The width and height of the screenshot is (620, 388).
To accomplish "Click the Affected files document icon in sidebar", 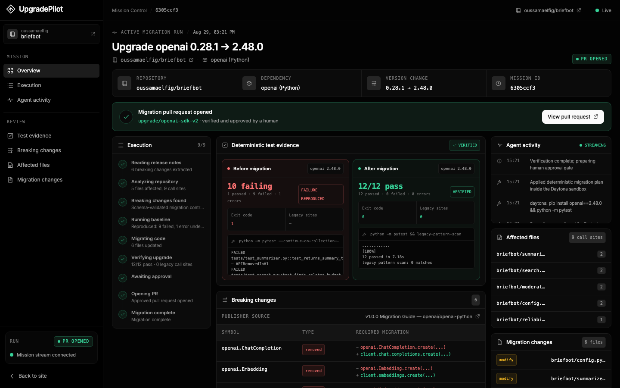I will click(10, 165).
